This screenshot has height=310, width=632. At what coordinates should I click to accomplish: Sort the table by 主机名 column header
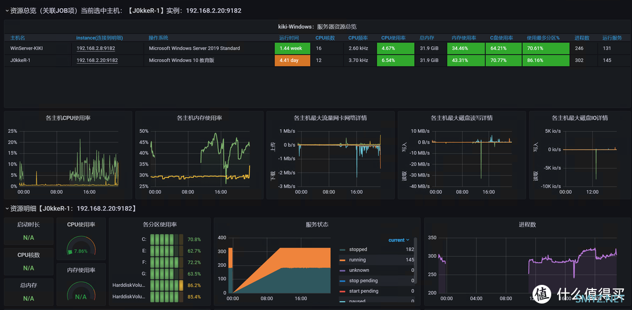coord(18,38)
